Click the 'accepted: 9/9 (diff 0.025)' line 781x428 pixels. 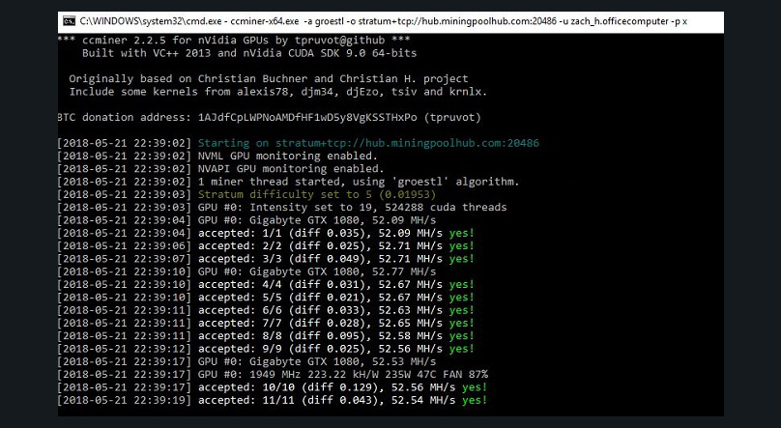coord(266,349)
